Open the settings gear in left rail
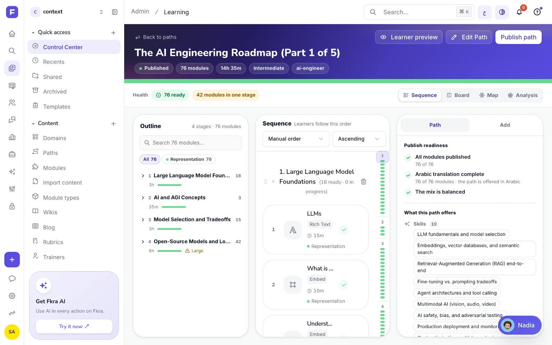 click(x=12, y=296)
